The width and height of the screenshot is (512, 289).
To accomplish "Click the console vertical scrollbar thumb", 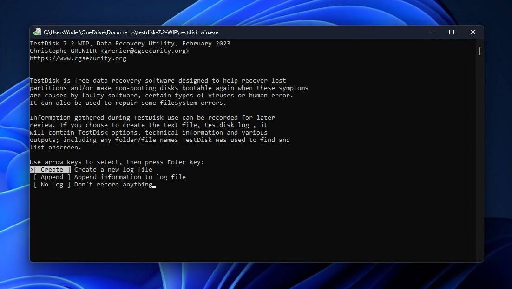I will tap(479, 51).
